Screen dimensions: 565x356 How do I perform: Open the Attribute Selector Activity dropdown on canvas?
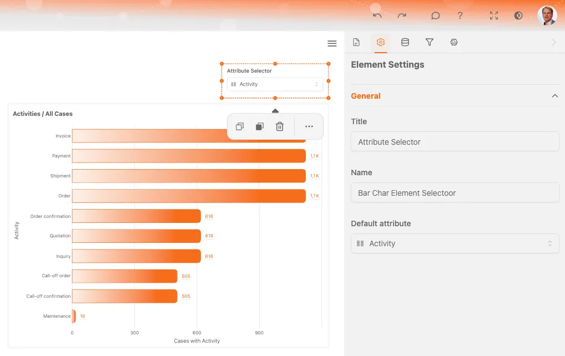275,84
